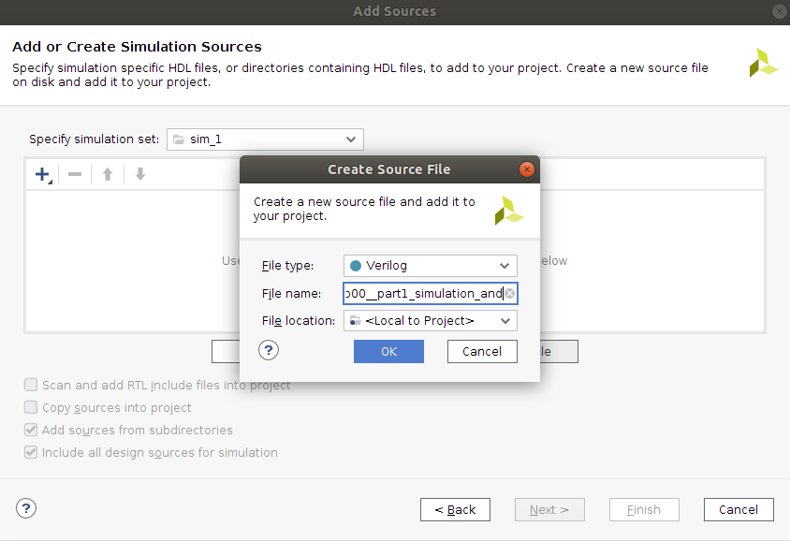Expand the Local to Project location dropdown

pos(431,321)
